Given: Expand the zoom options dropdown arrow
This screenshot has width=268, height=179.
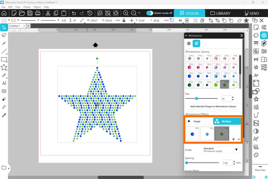Looking at the screenshot, I should (x=139, y=13).
